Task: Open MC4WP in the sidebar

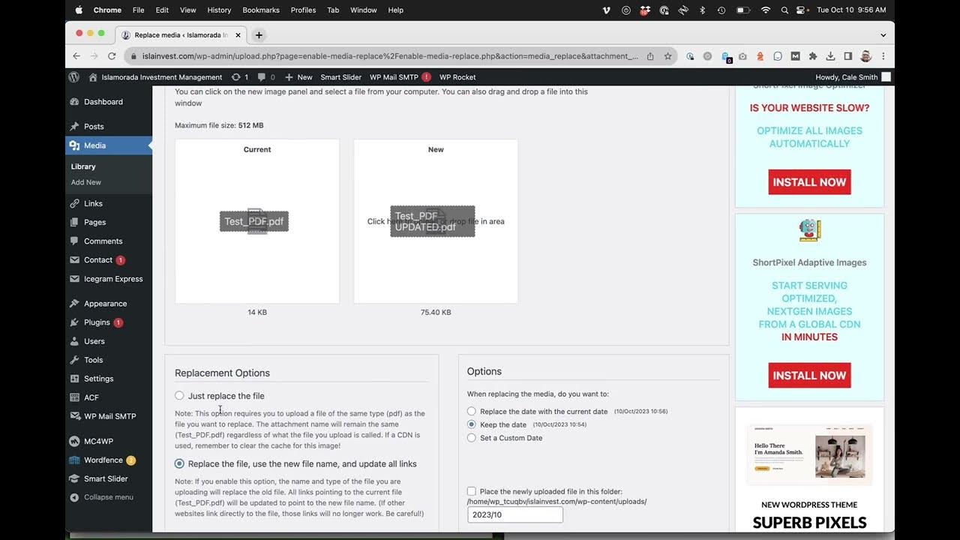Action: pyautogui.click(x=98, y=441)
